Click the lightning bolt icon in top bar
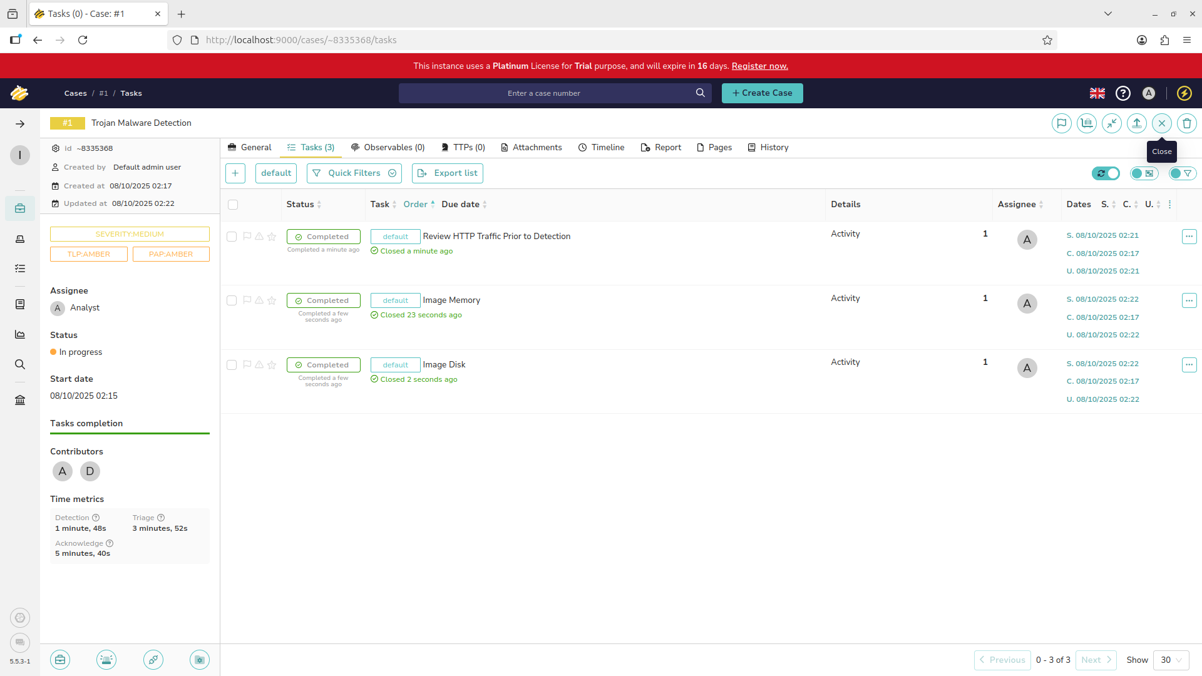Viewport: 1202px width, 676px height. pos(1184,93)
